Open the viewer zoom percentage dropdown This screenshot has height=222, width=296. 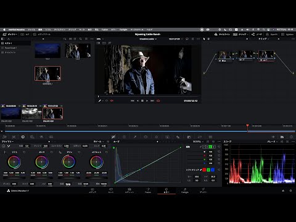[x=100, y=39]
